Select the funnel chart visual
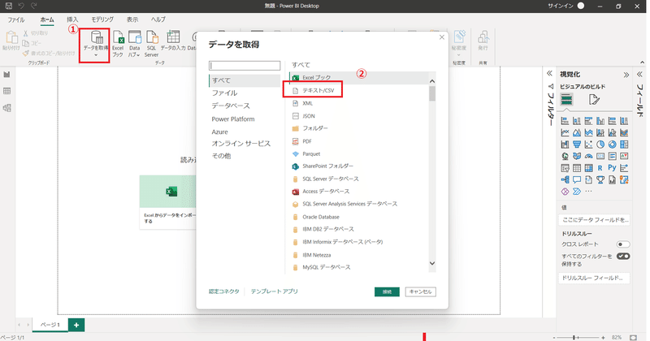The height and width of the screenshot is (341, 650). 577,145
